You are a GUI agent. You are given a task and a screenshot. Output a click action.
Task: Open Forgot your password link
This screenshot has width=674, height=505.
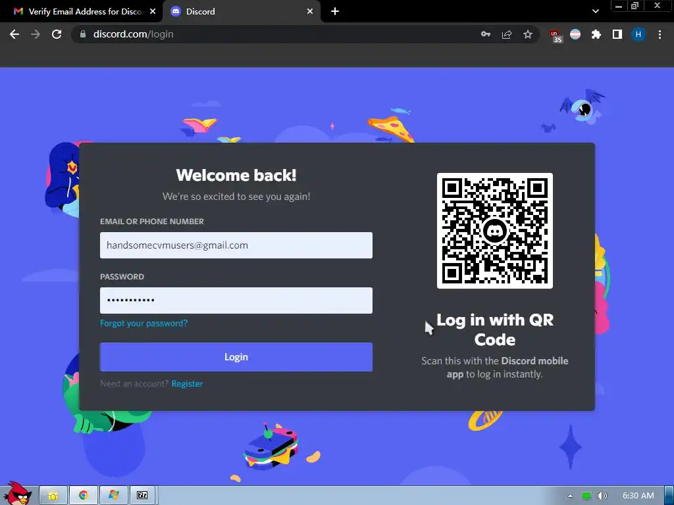[143, 324]
